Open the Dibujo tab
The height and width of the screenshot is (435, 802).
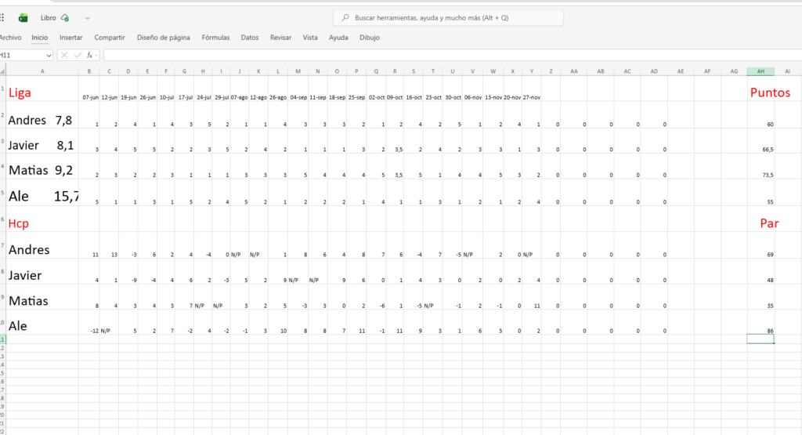(370, 37)
